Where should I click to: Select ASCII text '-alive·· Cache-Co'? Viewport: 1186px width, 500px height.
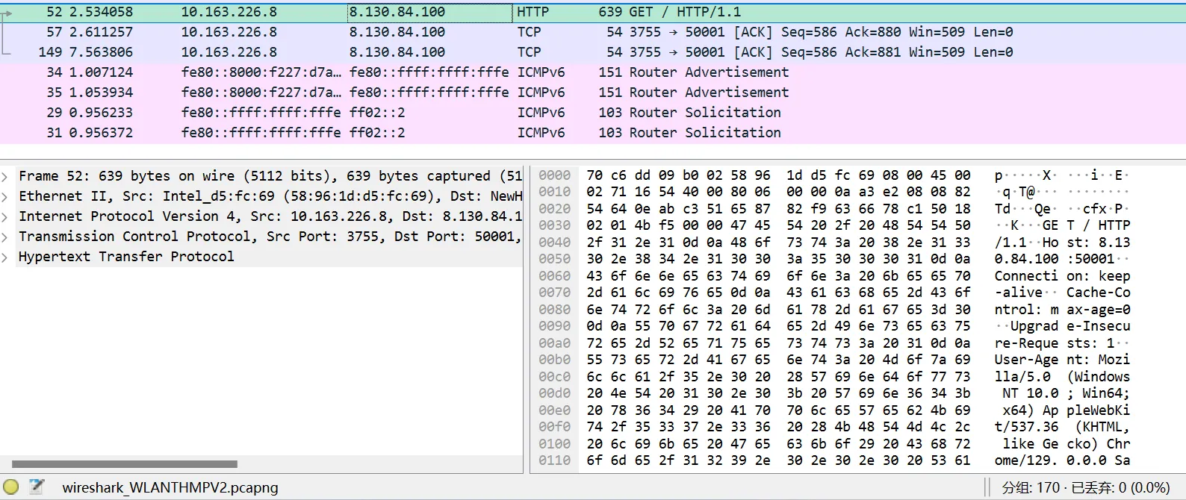point(1062,293)
